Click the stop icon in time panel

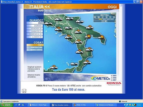106,21
